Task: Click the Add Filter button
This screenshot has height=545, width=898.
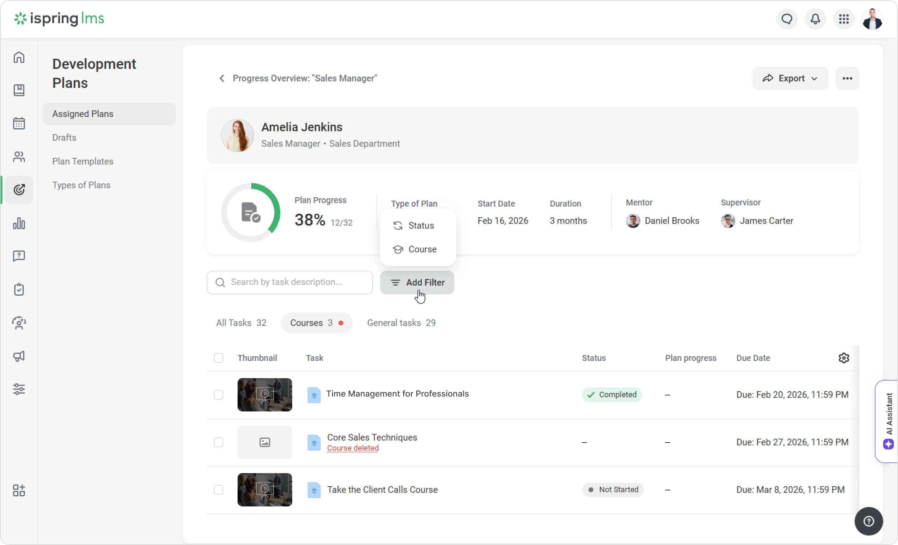Action: 417,282
